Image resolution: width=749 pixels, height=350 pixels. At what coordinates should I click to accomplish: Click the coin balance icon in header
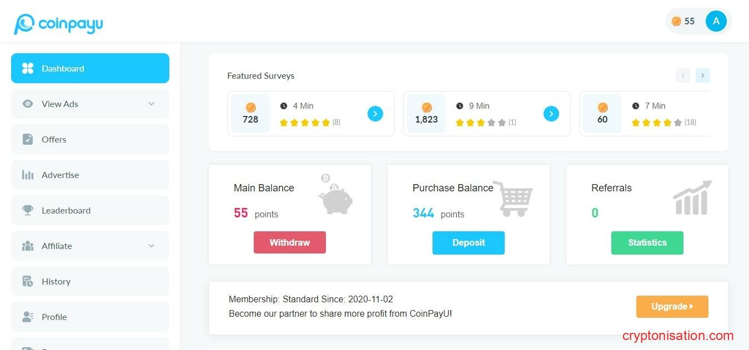pyautogui.click(x=676, y=21)
